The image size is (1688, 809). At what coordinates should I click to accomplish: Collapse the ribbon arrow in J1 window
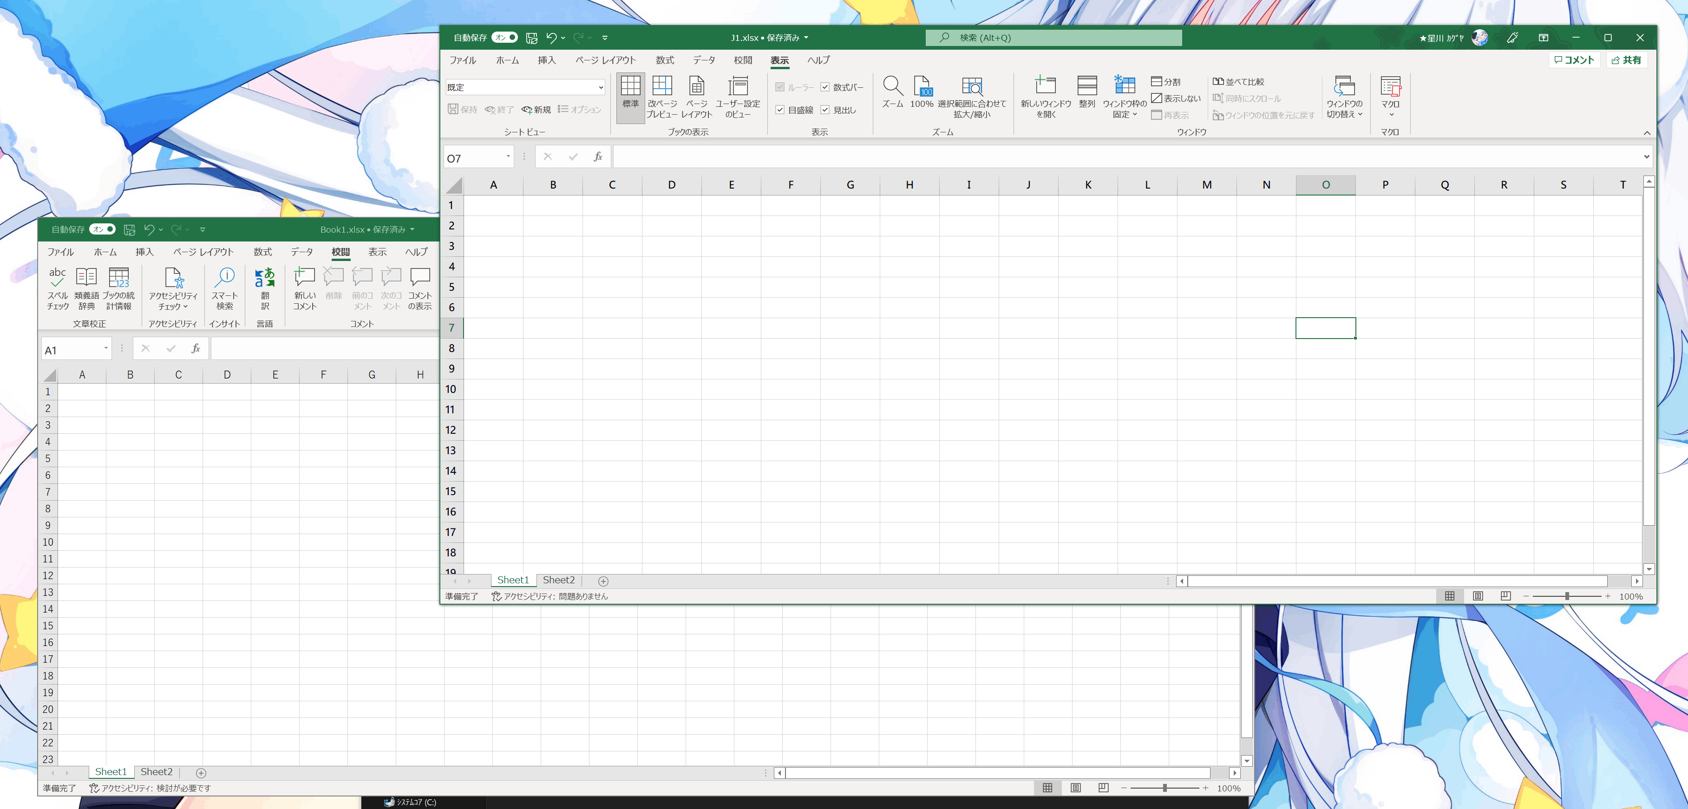tap(1647, 133)
